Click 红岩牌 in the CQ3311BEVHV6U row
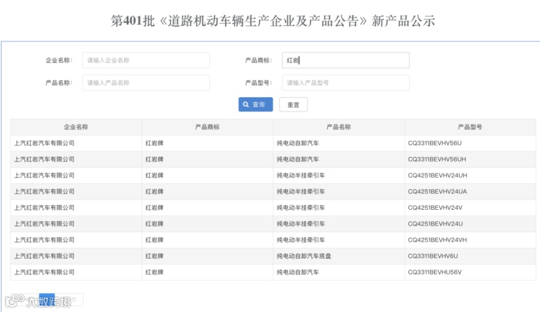The width and height of the screenshot is (540, 312). [x=154, y=257]
